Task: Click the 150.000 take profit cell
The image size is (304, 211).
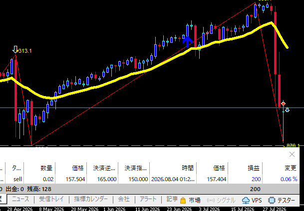Action: 134,179
